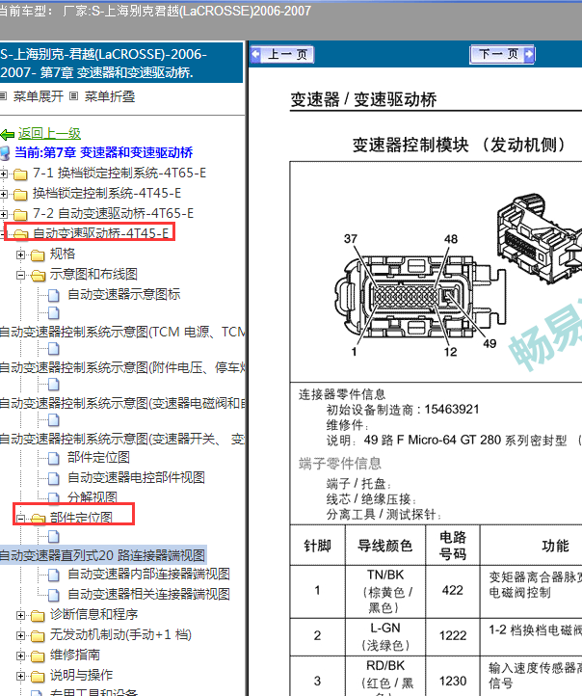Click the S-上海别克-君越 chapter title banner
The height and width of the screenshot is (696, 582).
tap(121, 63)
